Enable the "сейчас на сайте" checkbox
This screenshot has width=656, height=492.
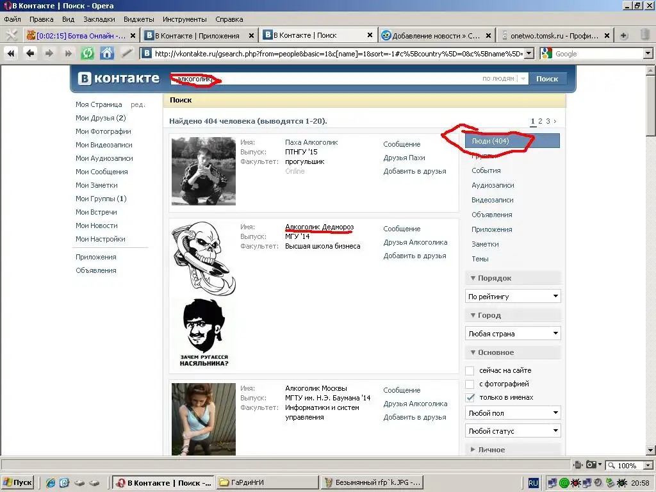point(470,371)
